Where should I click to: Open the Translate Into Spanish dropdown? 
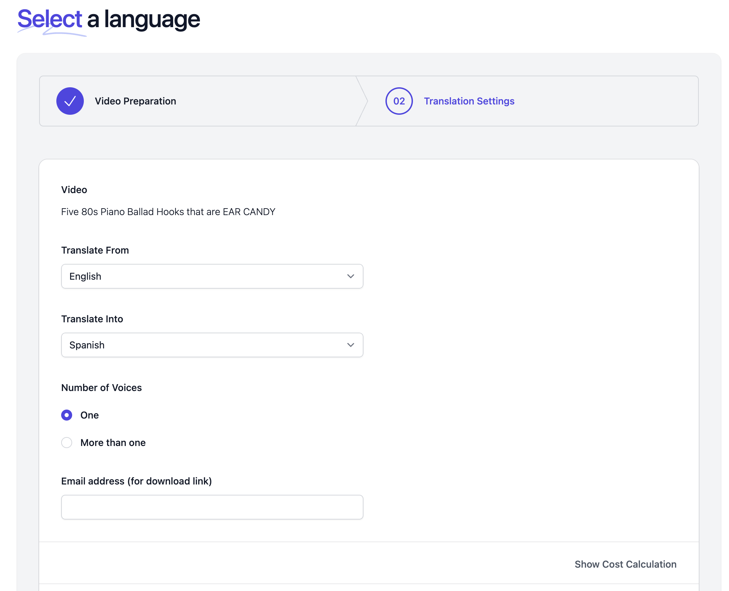pyautogui.click(x=212, y=345)
